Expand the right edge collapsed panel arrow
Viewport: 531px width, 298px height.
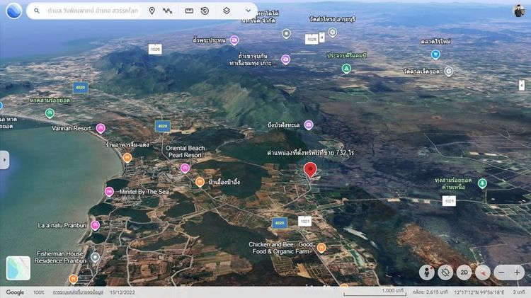[x=522, y=85]
